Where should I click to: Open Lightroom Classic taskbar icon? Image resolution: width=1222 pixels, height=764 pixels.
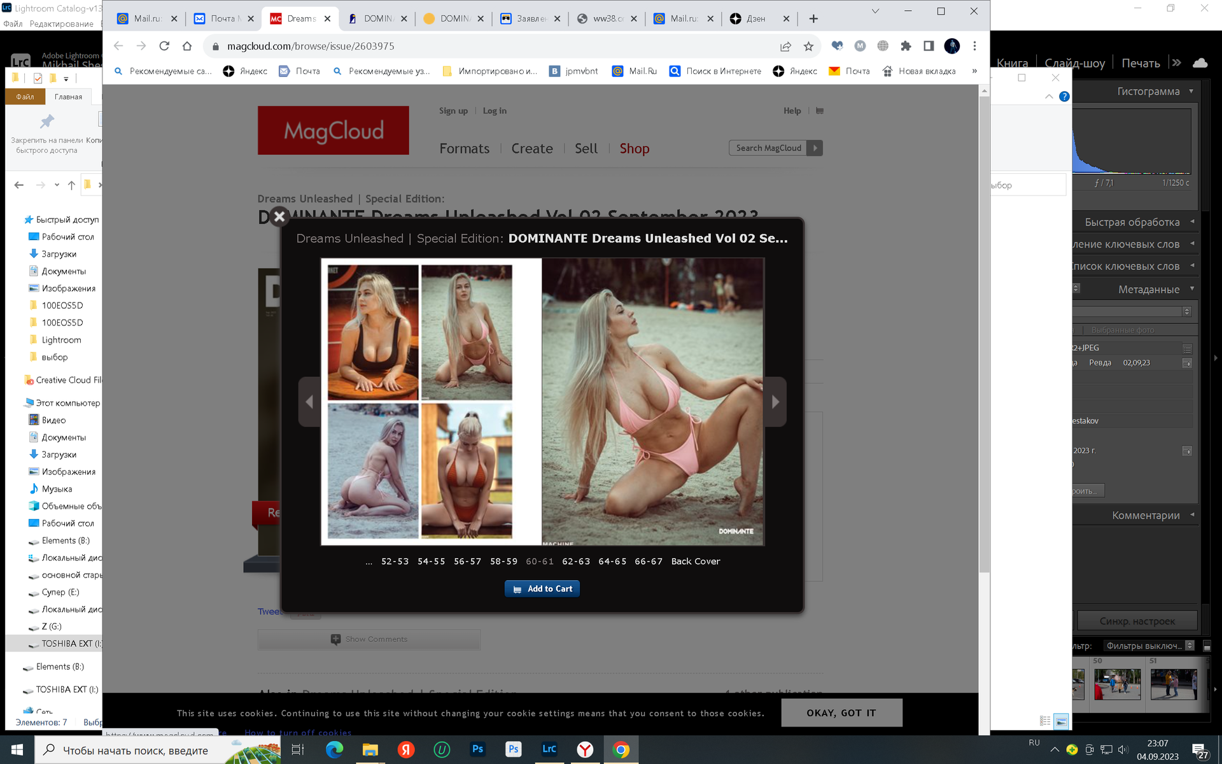tap(549, 750)
